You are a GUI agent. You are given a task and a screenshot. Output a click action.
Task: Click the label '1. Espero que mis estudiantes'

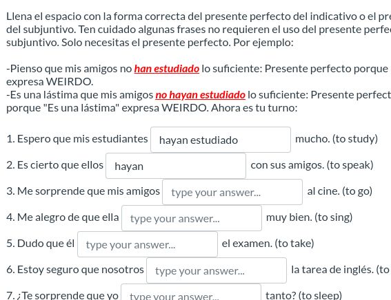[77, 139]
